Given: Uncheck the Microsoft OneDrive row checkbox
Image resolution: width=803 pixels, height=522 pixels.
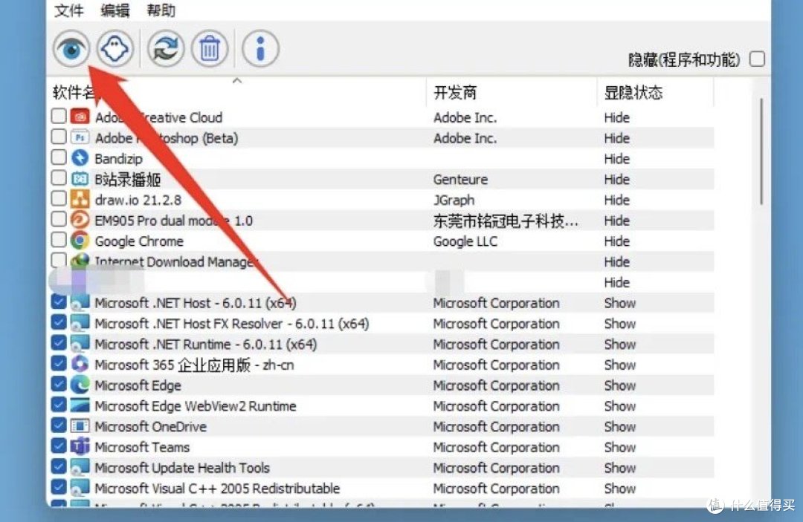Looking at the screenshot, I should [x=59, y=425].
